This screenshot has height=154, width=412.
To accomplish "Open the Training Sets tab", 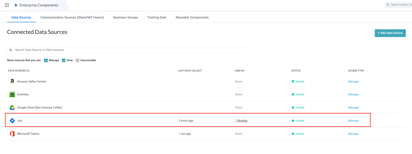I will pos(157,17).
